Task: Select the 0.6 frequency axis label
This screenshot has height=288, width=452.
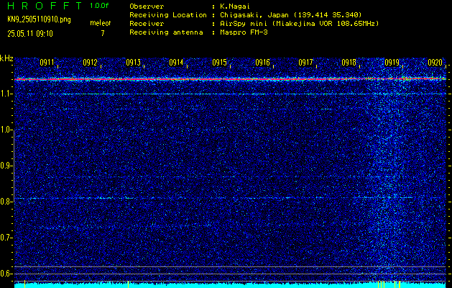Action: (x=6, y=274)
